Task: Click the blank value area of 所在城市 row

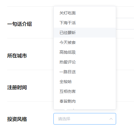Action: pyautogui.click(x=125, y=54)
